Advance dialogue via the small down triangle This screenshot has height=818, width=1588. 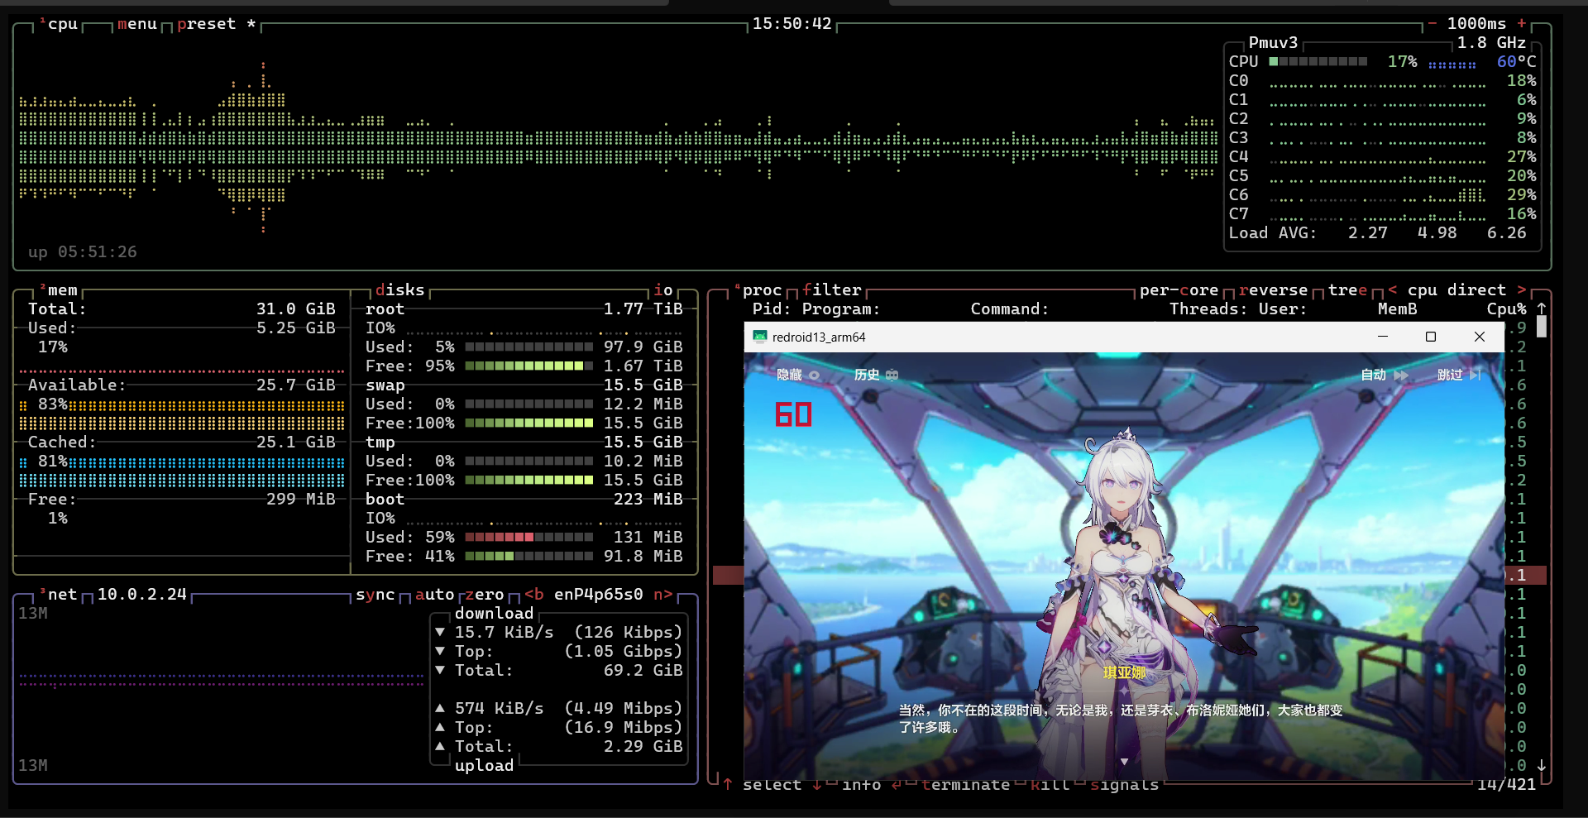tap(1124, 762)
